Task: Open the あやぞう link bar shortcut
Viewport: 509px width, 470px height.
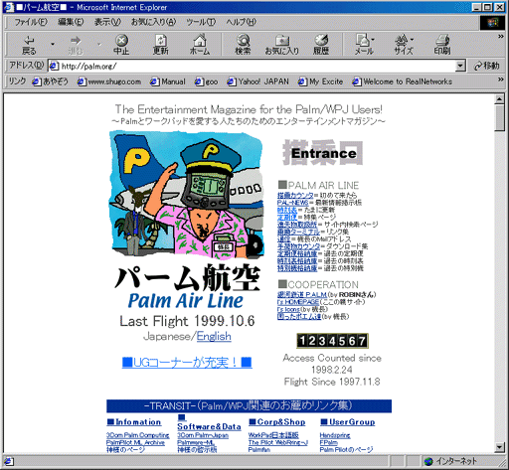Action: pyautogui.click(x=50, y=81)
